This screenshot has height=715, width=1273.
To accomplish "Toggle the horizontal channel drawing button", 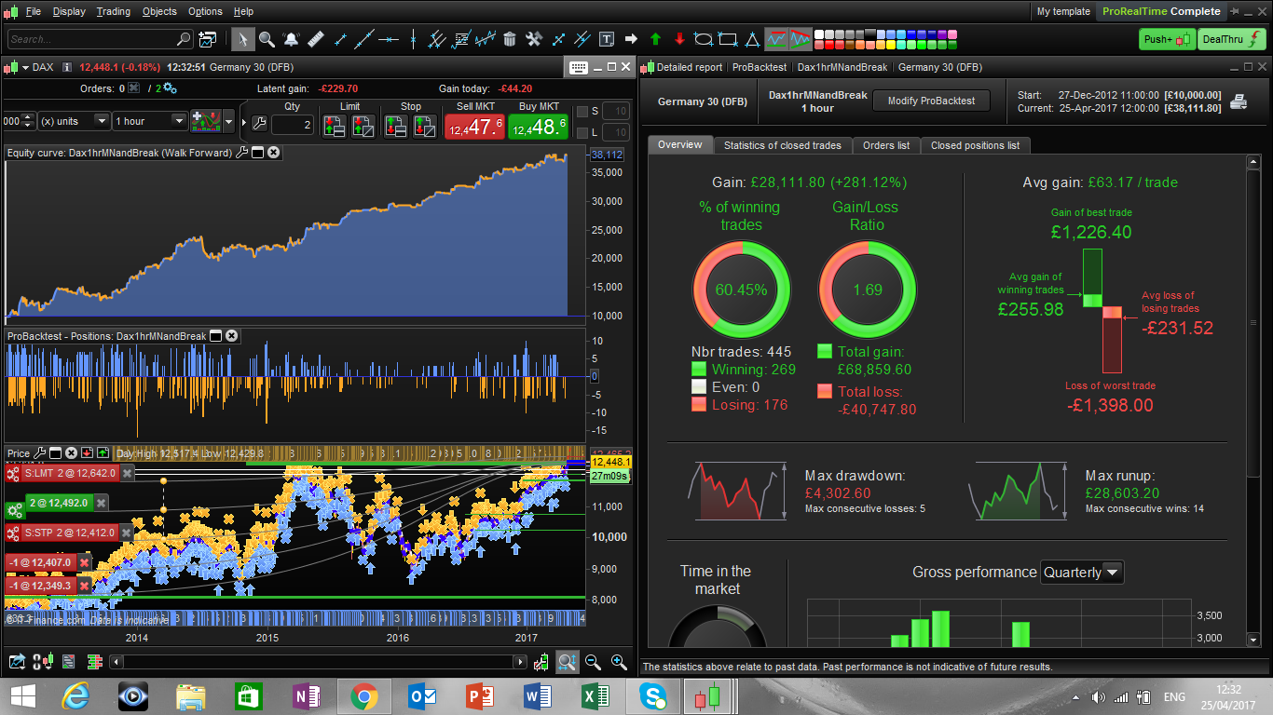I will point(776,39).
